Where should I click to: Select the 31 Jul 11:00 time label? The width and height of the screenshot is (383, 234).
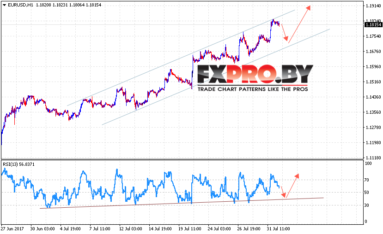coord(279,229)
